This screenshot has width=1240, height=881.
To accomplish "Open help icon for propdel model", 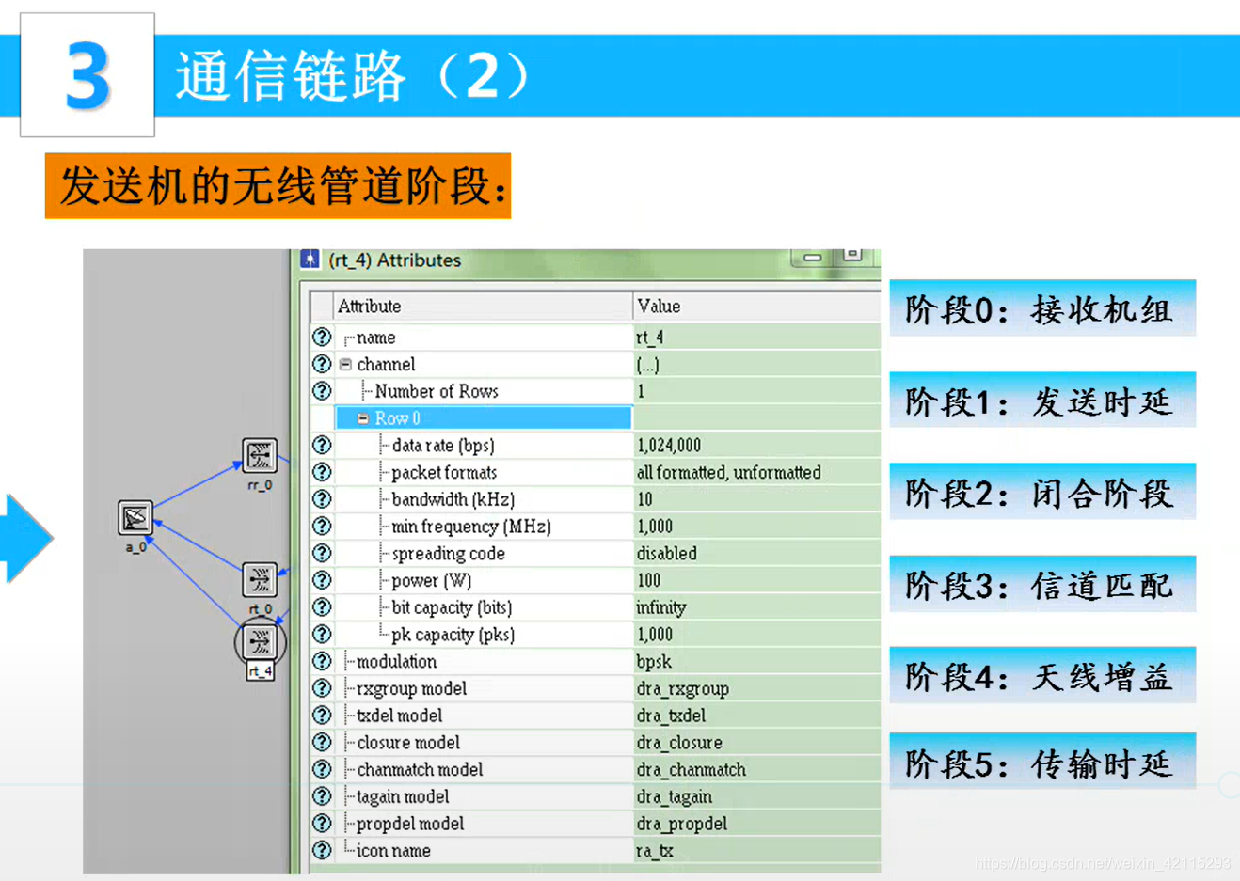I will click(x=322, y=824).
